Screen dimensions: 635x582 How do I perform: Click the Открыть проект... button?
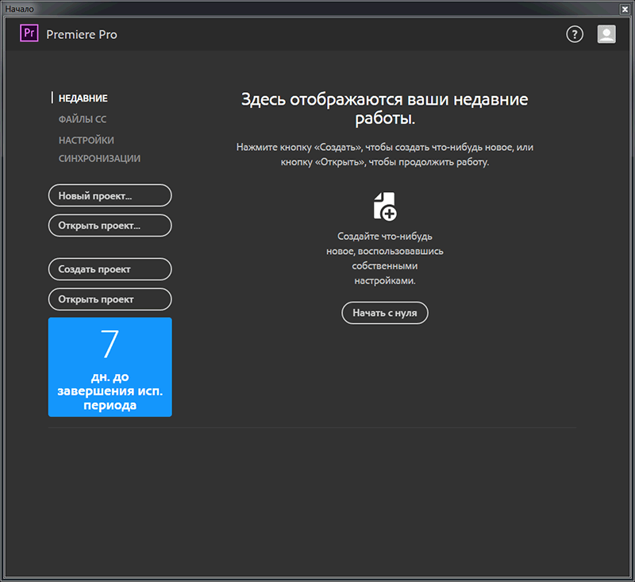(110, 225)
